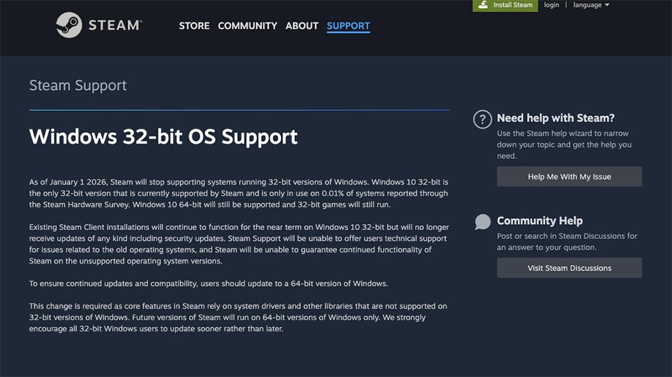Click the Windows 32-bit OS Support title
This screenshot has height=377, width=672.
pyautogui.click(x=163, y=137)
